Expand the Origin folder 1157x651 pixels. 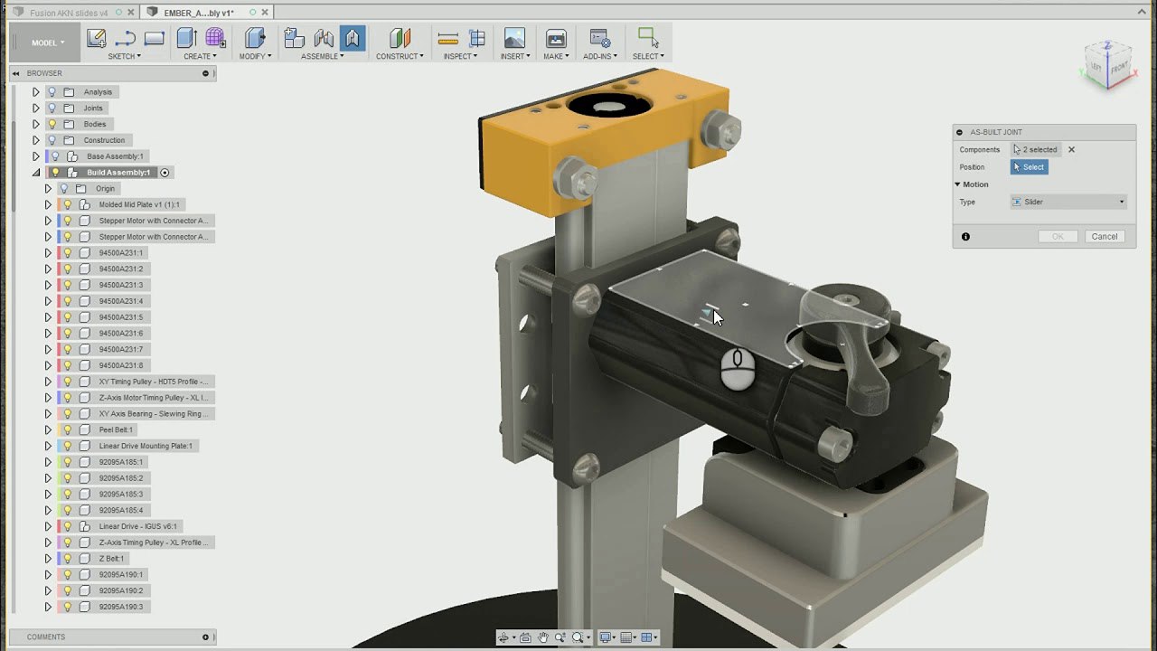[49, 188]
